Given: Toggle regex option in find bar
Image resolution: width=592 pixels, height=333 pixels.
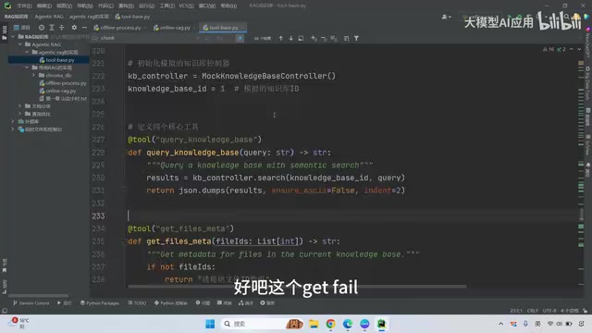Looking at the screenshot, I should pos(240,38).
